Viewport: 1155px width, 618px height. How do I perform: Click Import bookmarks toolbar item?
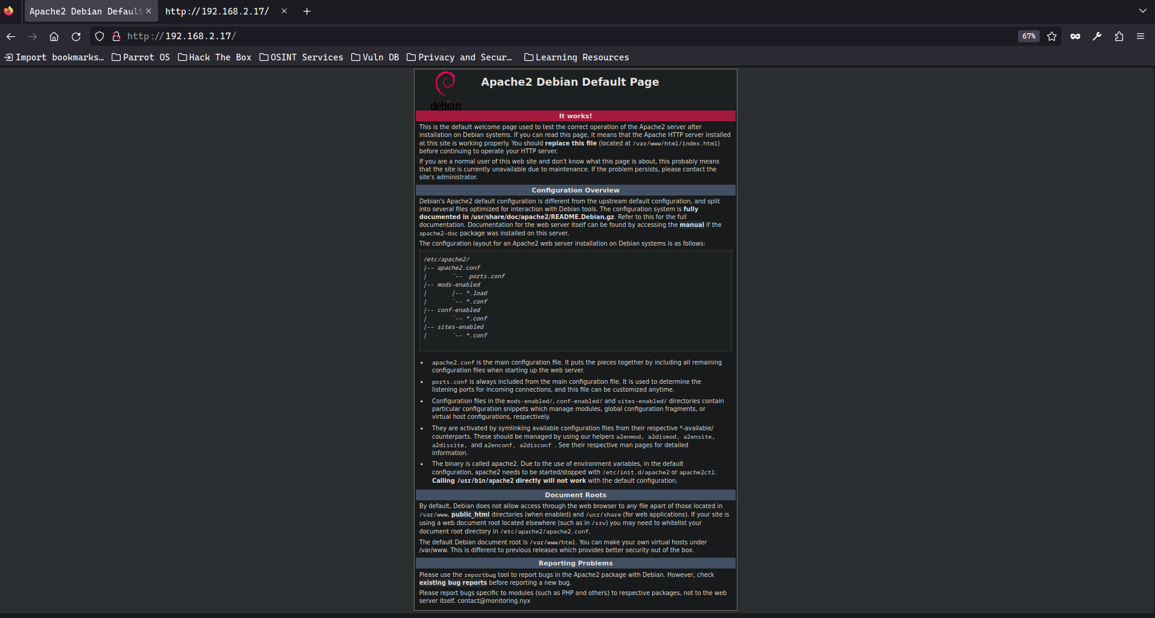click(x=54, y=57)
